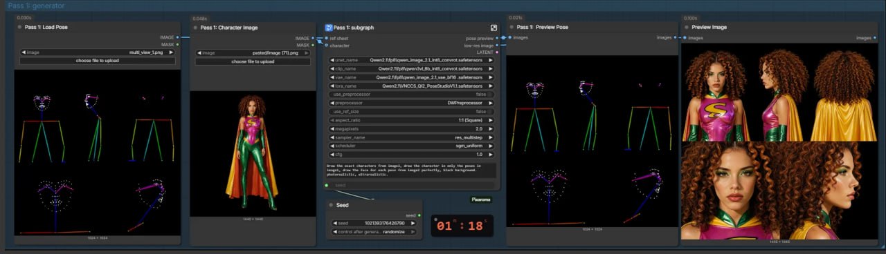Open the scheduler sgm_uniform dropdown
The image size is (886, 254).
click(411, 146)
